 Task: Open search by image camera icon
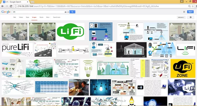click(66, 12)
